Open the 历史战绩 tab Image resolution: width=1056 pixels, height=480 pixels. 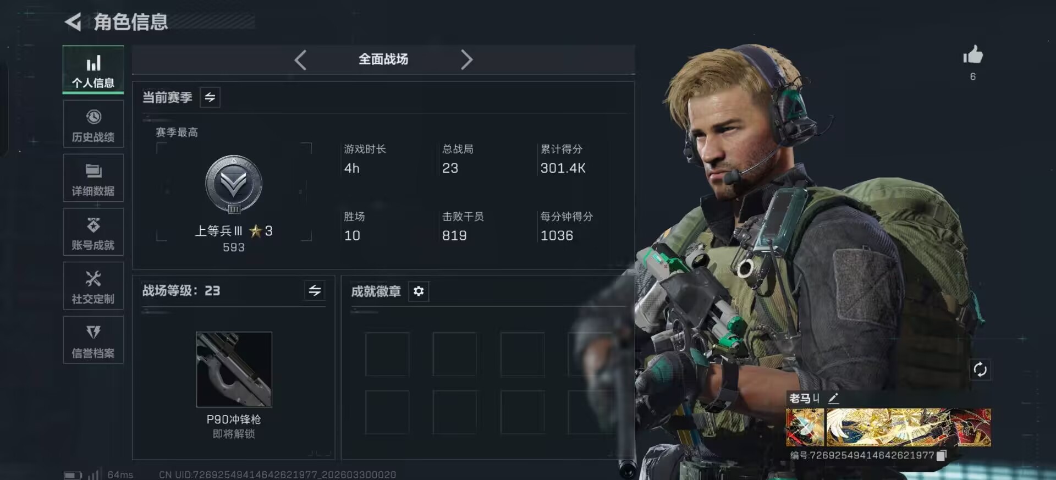(x=93, y=124)
